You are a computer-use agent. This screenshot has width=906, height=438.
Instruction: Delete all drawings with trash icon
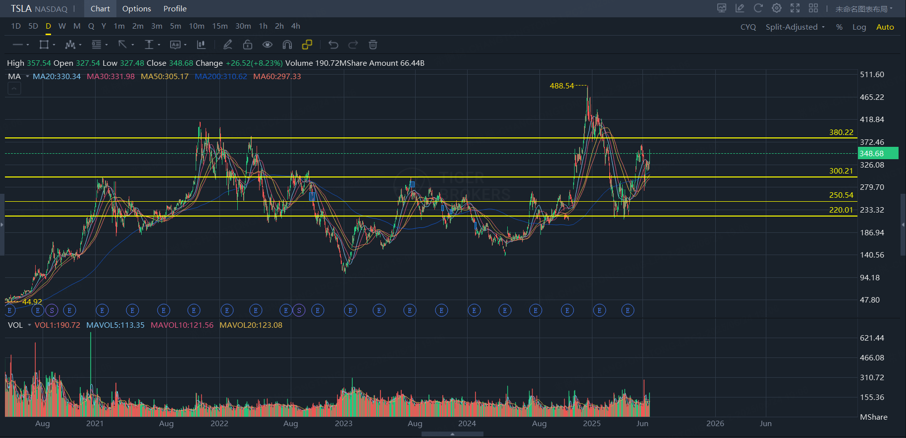pyautogui.click(x=373, y=45)
